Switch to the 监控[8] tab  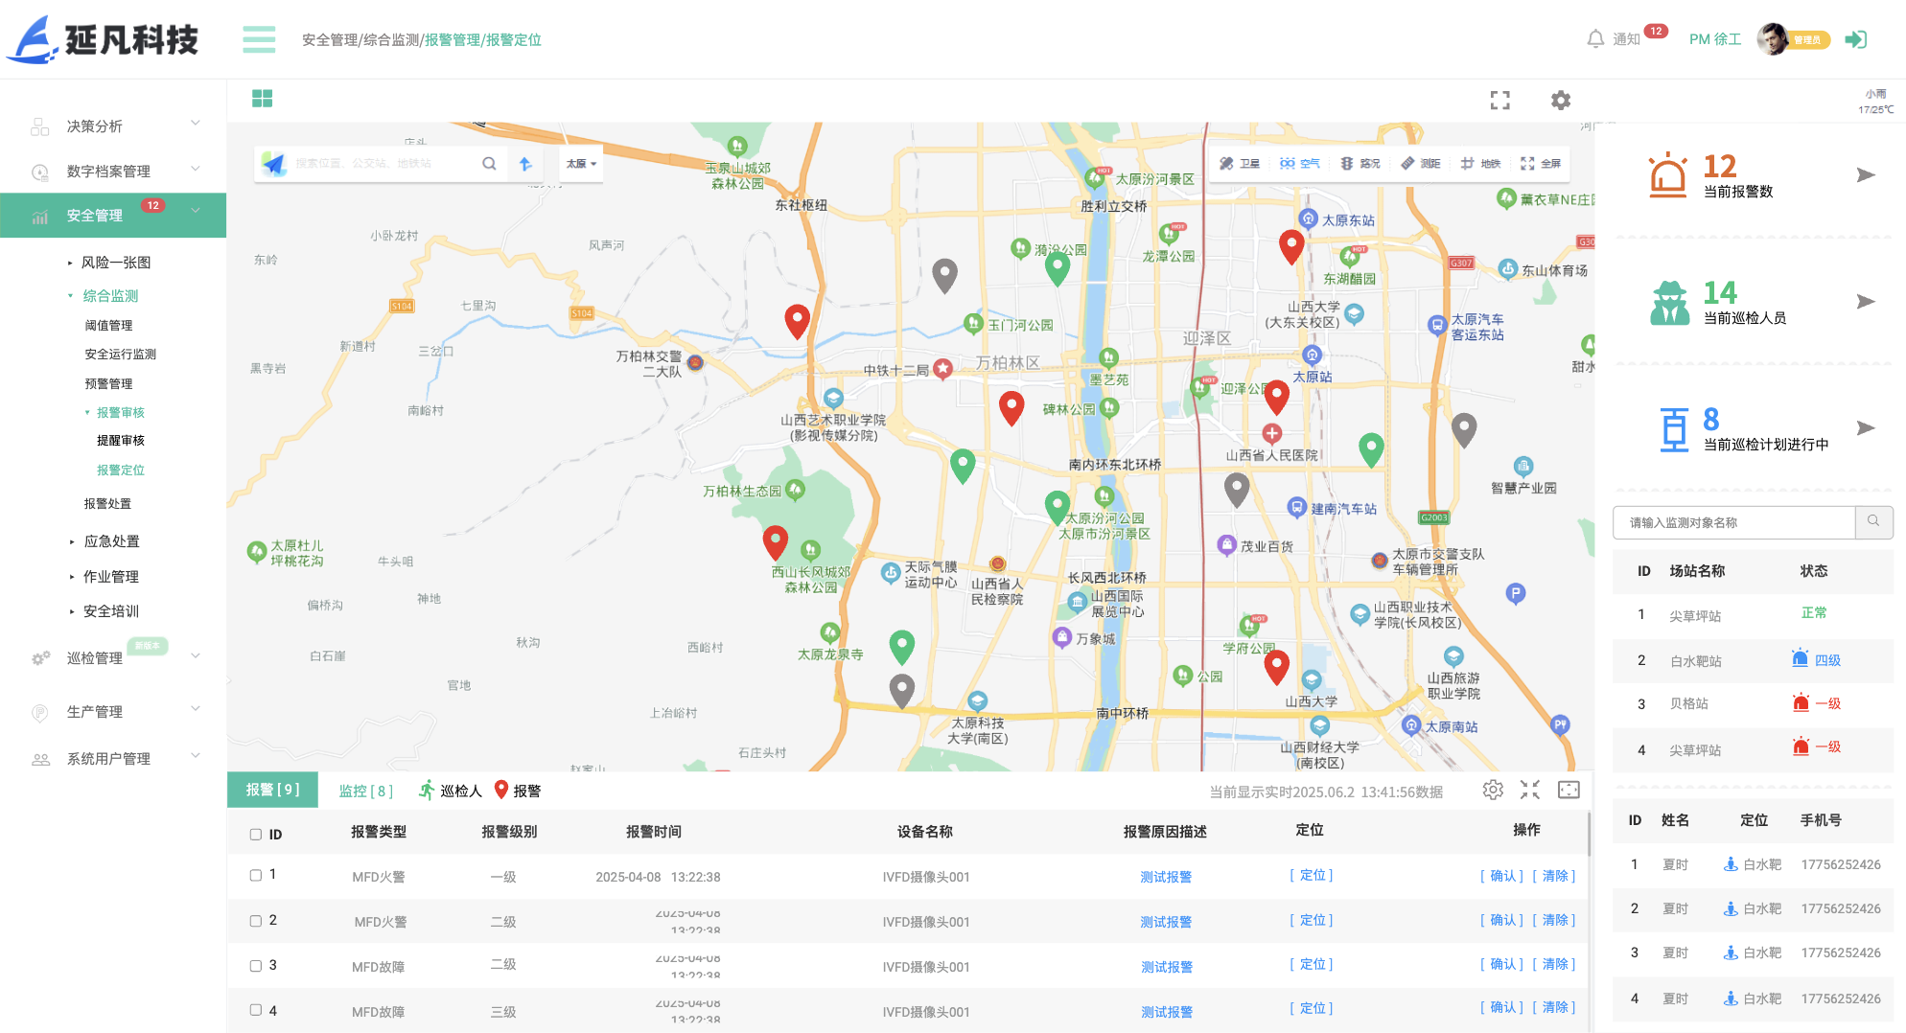coord(364,790)
